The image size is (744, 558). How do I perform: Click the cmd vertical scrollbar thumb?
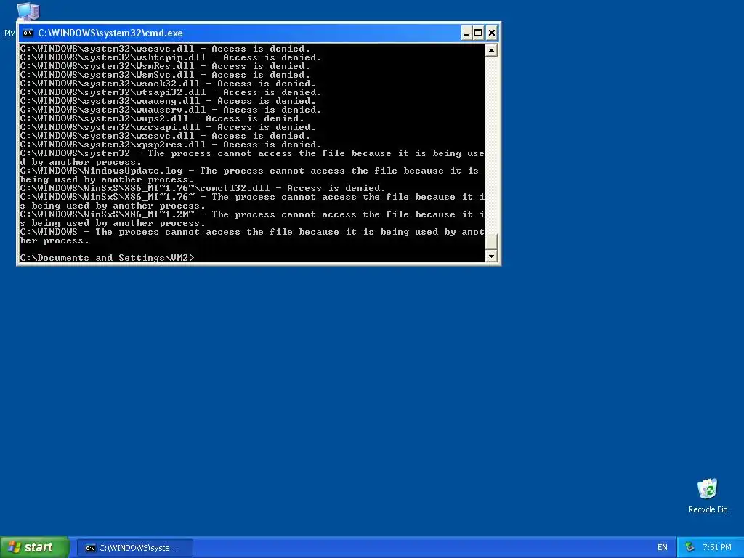click(491, 241)
